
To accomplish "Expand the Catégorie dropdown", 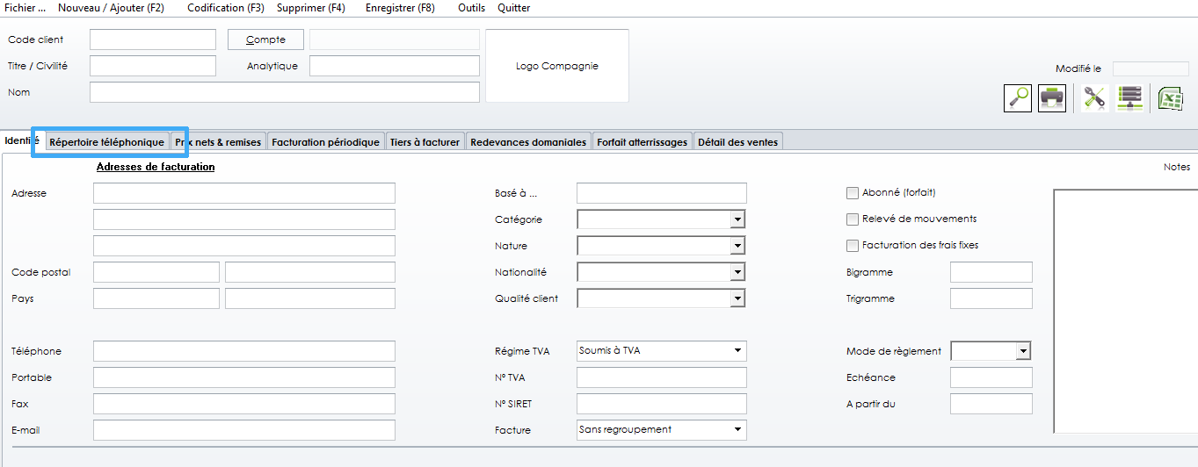I will tap(737, 219).
